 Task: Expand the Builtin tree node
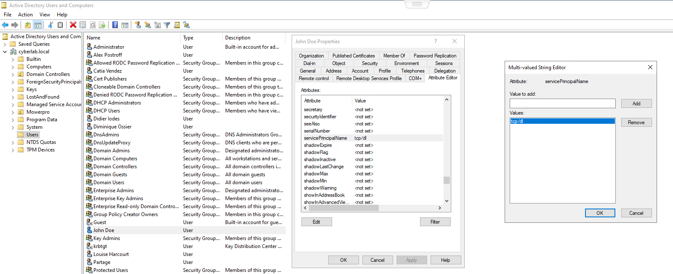click(13, 60)
